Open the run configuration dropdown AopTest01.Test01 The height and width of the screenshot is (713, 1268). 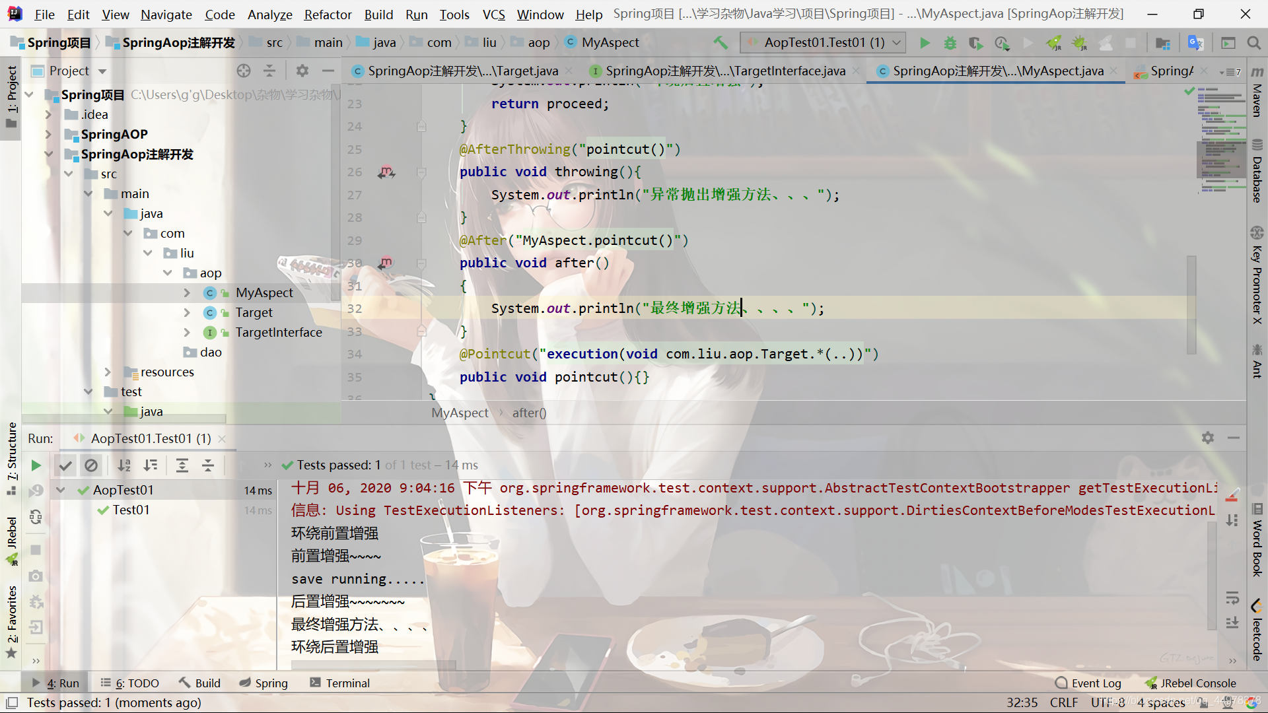click(823, 43)
